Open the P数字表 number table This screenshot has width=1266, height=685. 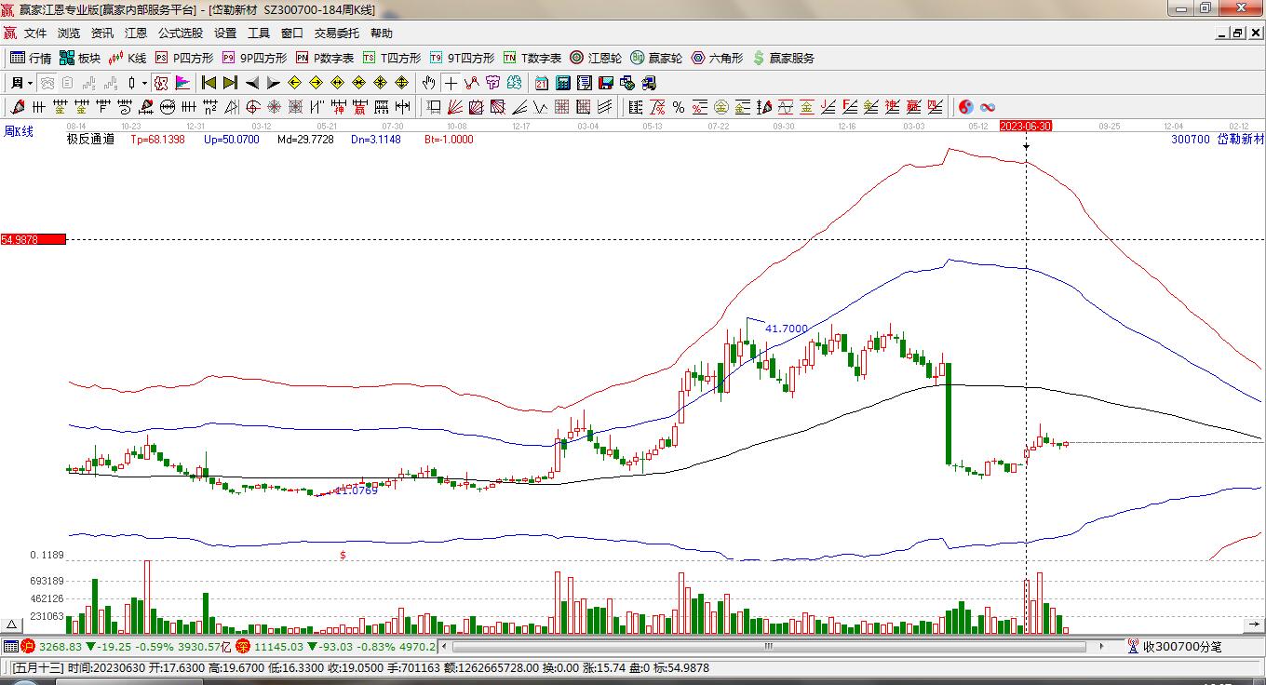(x=325, y=58)
